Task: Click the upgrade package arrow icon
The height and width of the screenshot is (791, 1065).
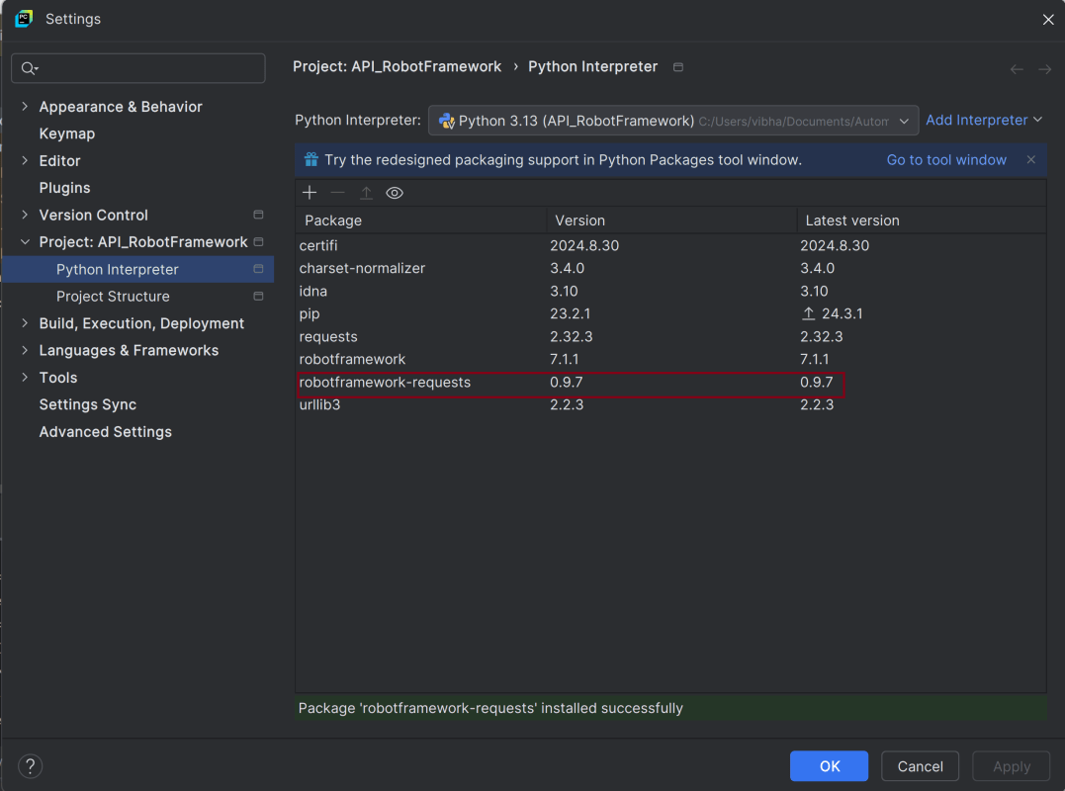Action: point(366,193)
